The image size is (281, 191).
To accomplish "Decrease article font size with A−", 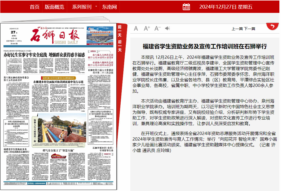I will coord(157,28).
